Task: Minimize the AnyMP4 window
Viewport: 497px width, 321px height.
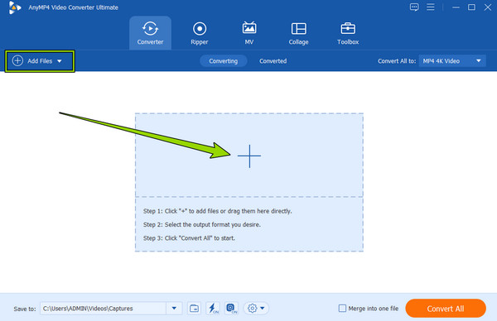Action: tap(456, 7)
